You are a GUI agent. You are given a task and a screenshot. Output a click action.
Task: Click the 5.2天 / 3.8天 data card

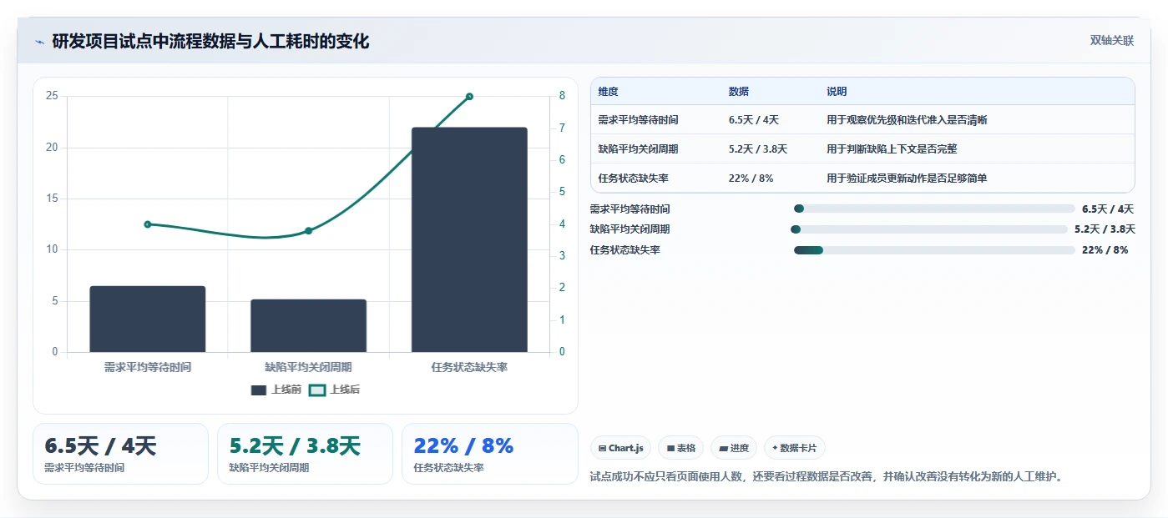[x=305, y=454]
